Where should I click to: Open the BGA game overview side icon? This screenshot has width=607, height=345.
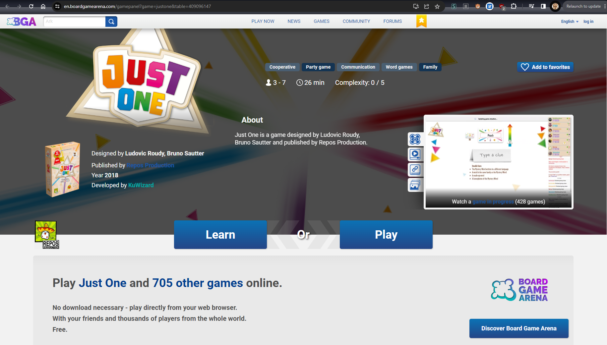coord(415,139)
